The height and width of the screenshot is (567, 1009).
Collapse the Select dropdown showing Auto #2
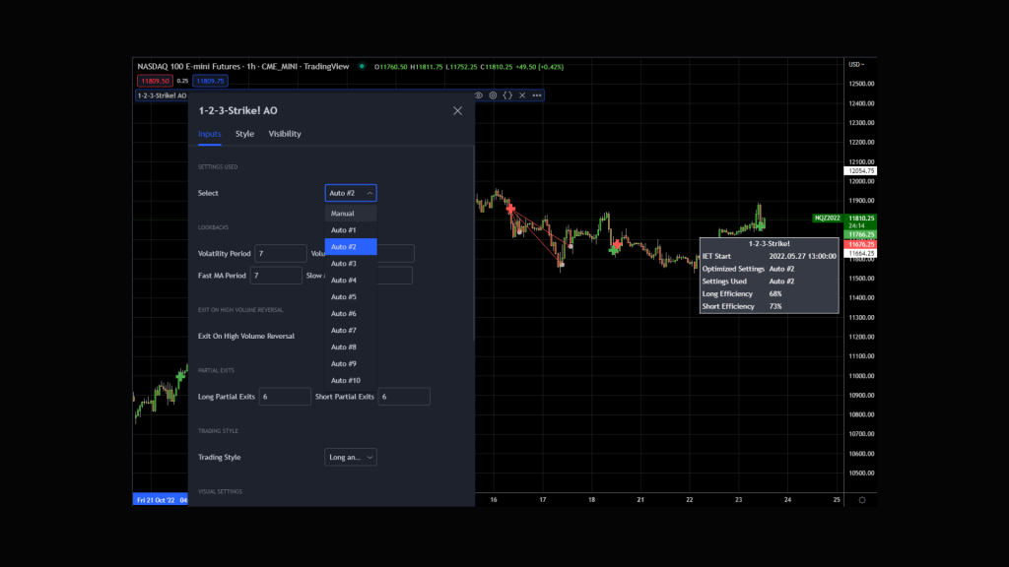pyautogui.click(x=351, y=193)
